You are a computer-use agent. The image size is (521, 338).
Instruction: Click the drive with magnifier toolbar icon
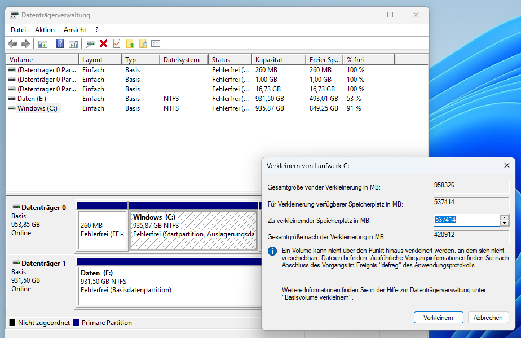pos(90,43)
